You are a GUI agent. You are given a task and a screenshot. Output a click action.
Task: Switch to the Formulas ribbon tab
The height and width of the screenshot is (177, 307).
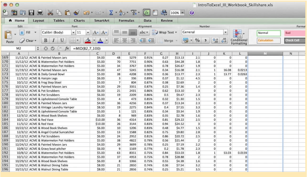pyautogui.click(x=126, y=21)
